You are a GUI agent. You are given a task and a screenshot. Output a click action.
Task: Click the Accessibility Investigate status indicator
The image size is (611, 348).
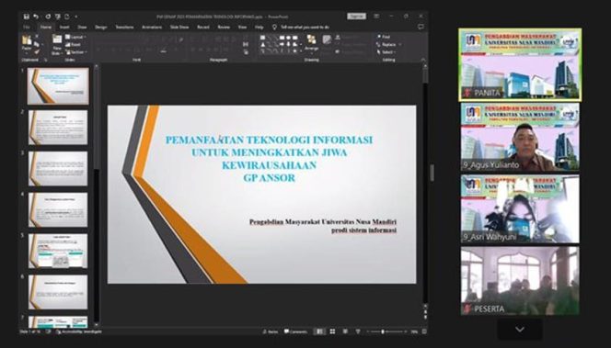(79, 331)
